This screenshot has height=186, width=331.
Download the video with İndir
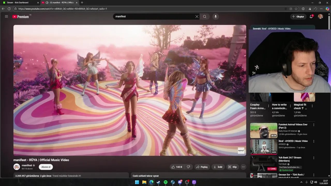(x=218, y=167)
